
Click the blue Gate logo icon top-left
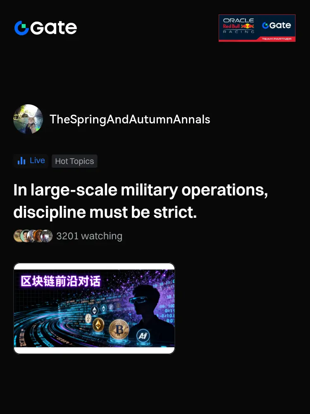tap(21, 28)
